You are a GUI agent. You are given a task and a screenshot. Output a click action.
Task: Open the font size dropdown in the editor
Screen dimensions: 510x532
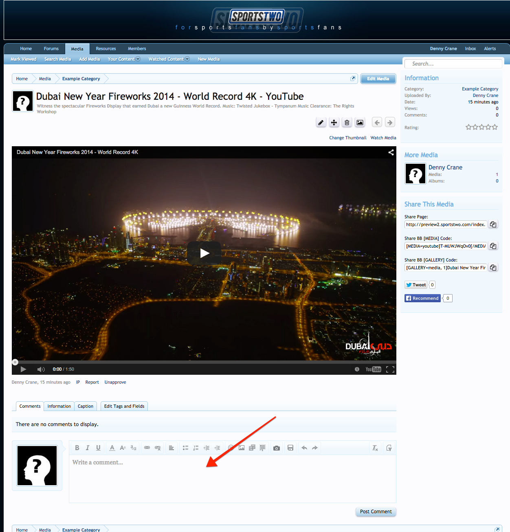click(123, 448)
